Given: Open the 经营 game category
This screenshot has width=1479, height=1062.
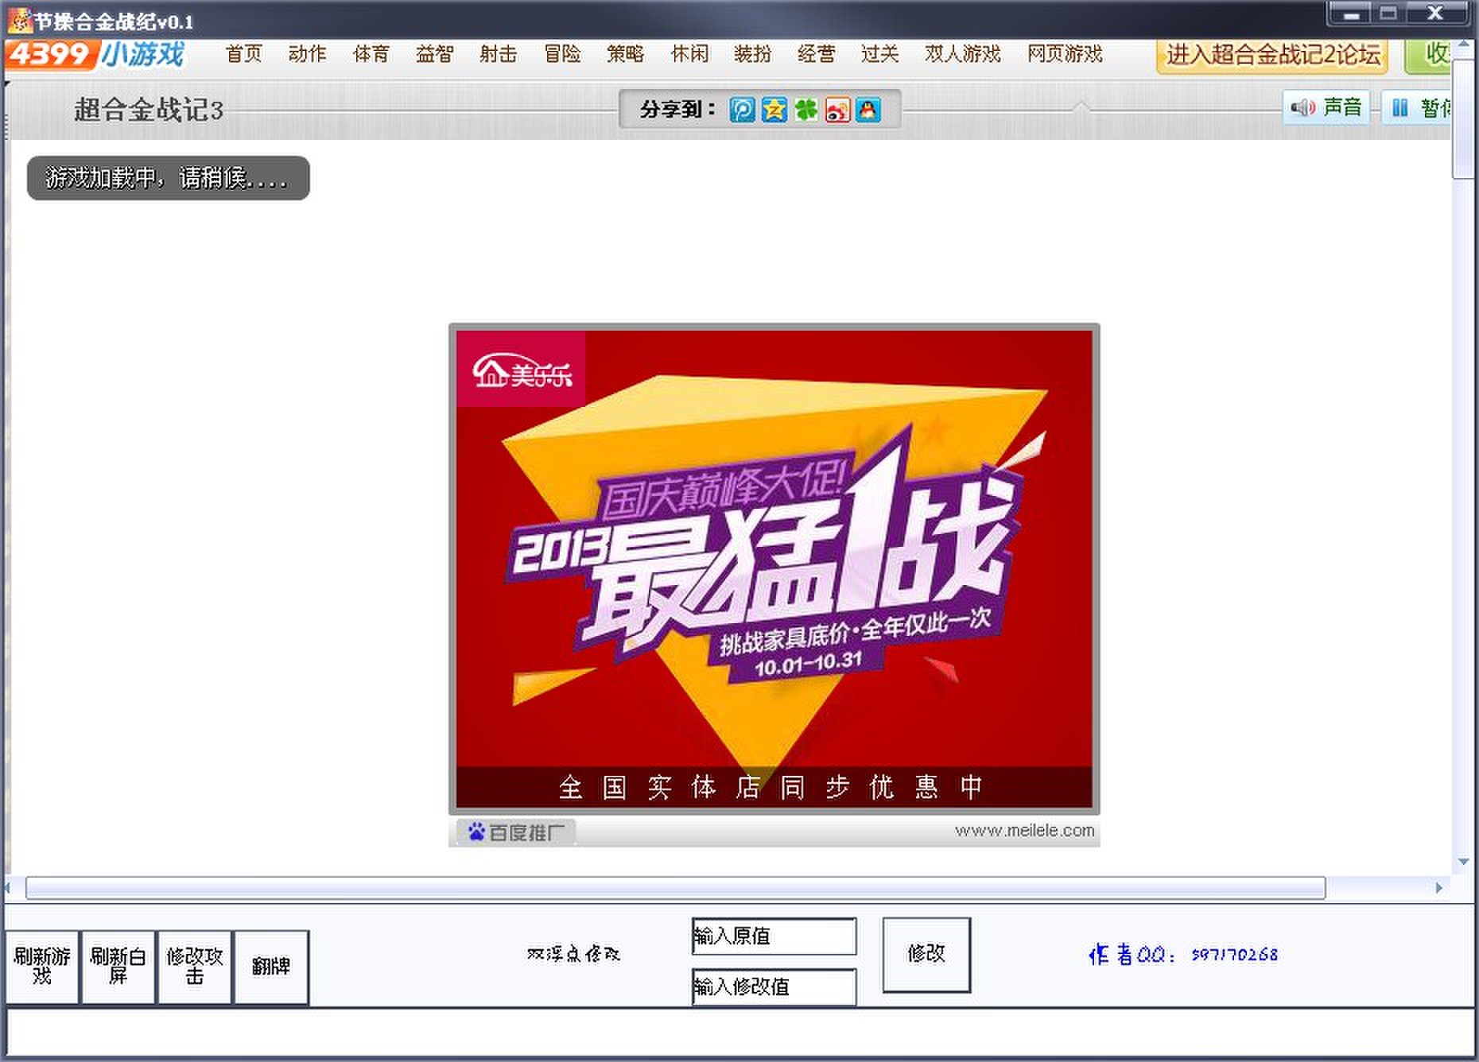Looking at the screenshot, I should pos(817,54).
